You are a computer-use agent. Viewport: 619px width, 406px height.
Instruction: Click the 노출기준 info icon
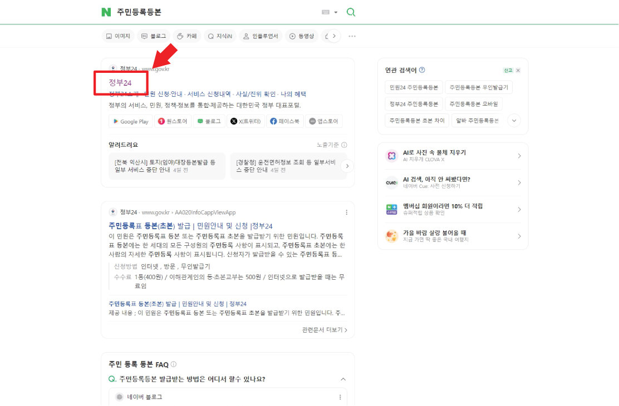(x=344, y=145)
